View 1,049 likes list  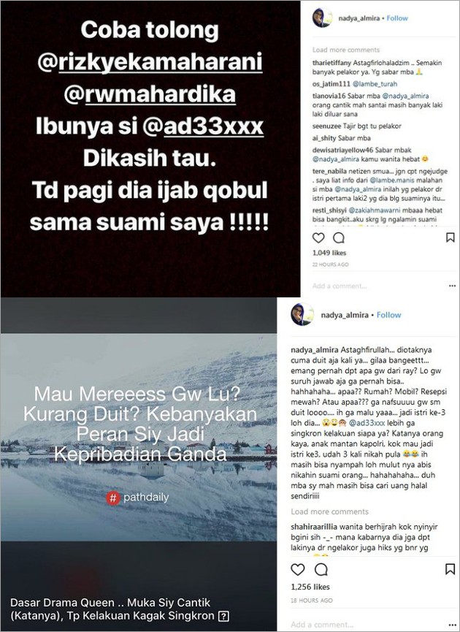coord(329,253)
